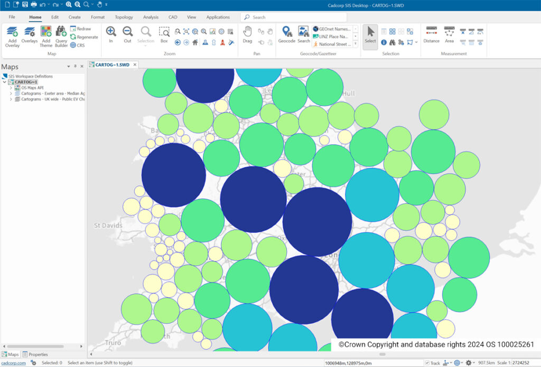The width and height of the screenshot is (541, 367).
Task: Toggle the Track checkbox in status bar
Action: [x=427, y=363]
